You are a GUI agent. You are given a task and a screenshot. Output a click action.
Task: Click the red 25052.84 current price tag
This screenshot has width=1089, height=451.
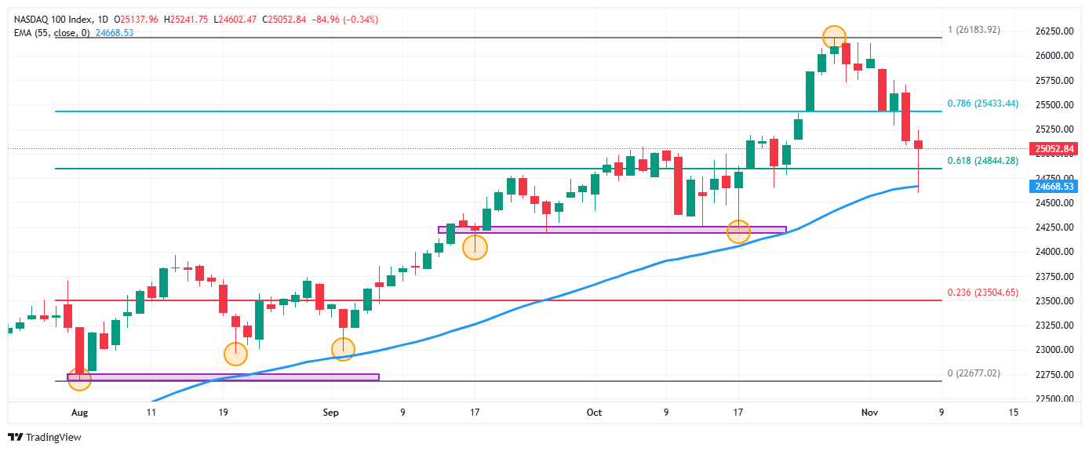tap(1054, 148)
